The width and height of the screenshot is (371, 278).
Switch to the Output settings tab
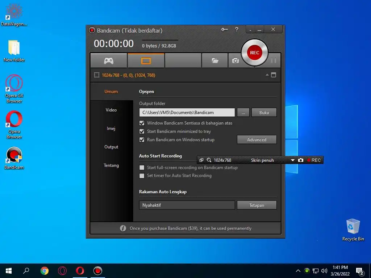[111, 147]
